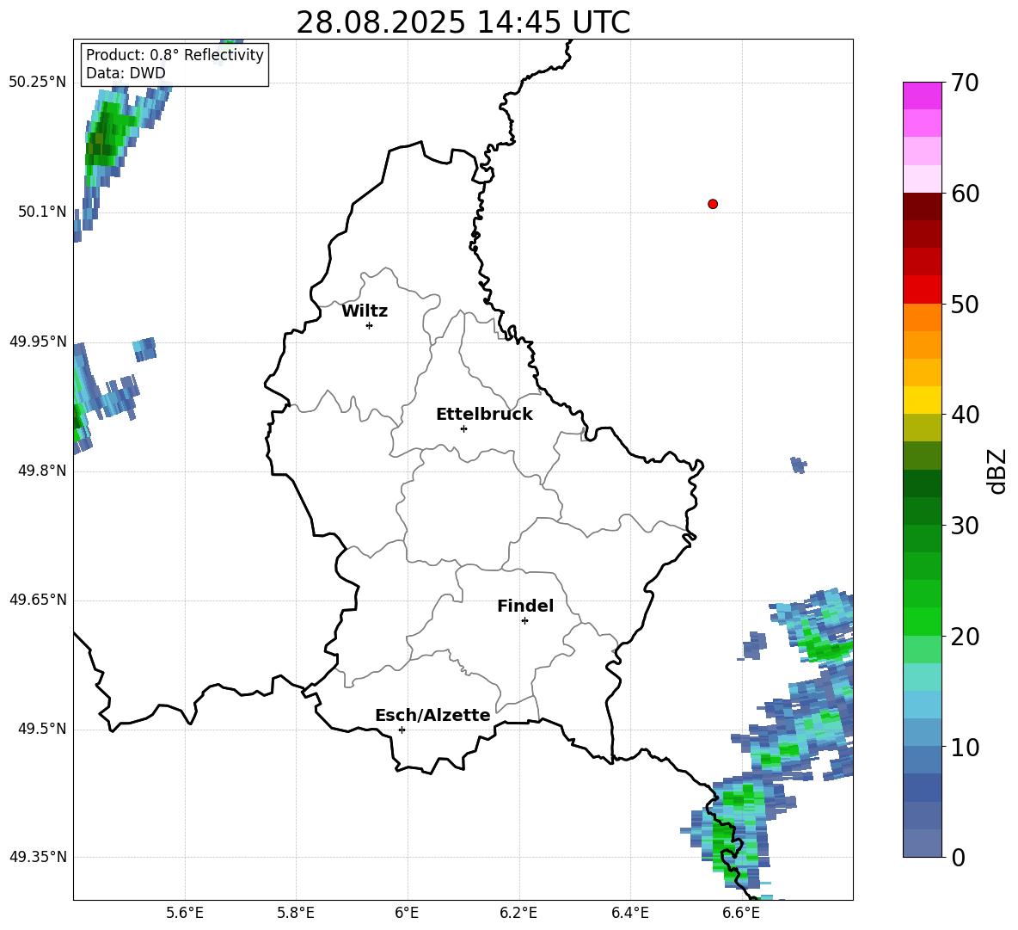Click the 20 colorbar tick label
This screenshot has width=1018, height=930.
(964, 636)
